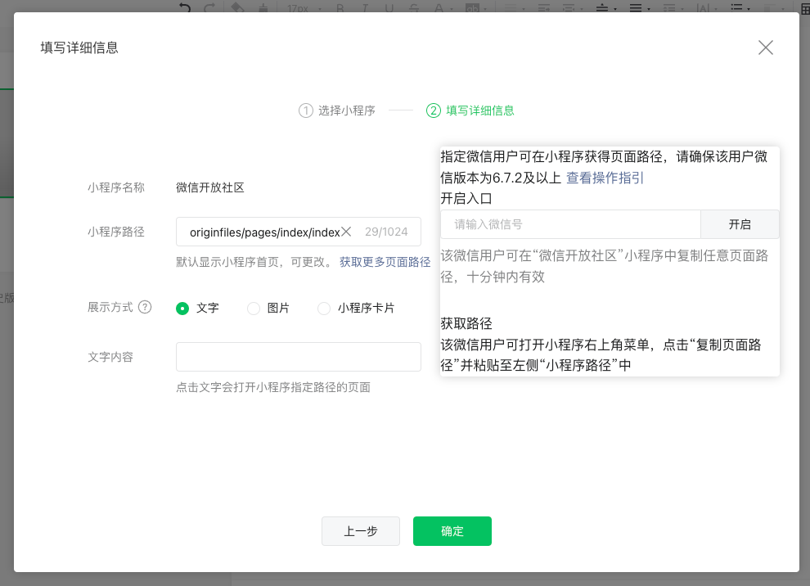Viewport: 810px width, 586px height.
Task: Clear the 小程序路径 field with its X icon
Action: pyautogui.click(x=347, y=232)
